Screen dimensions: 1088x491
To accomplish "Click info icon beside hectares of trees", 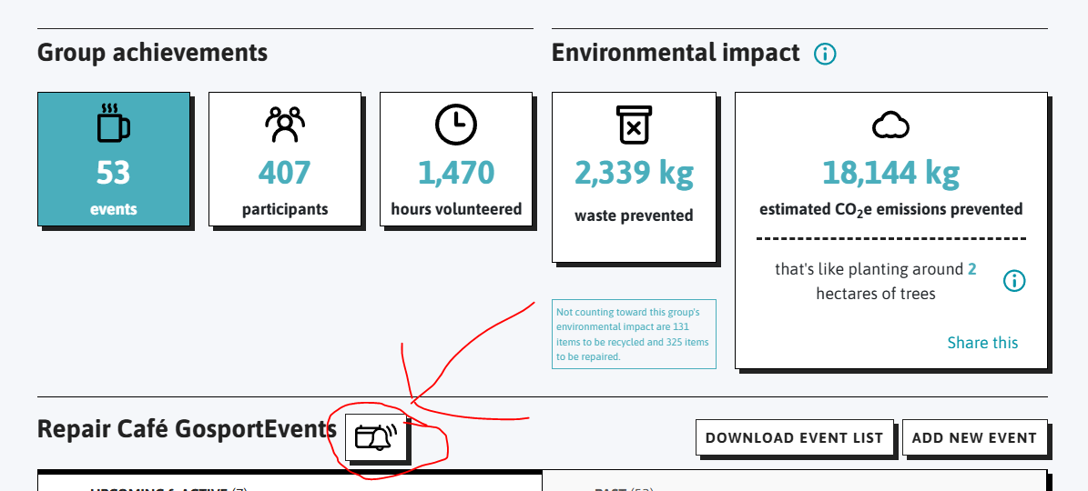I will pos(1013,281).
